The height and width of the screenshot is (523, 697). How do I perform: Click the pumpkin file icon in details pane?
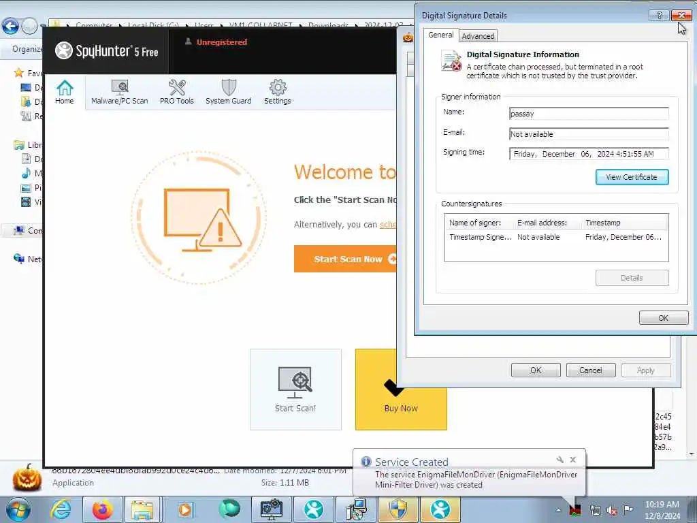27,477
